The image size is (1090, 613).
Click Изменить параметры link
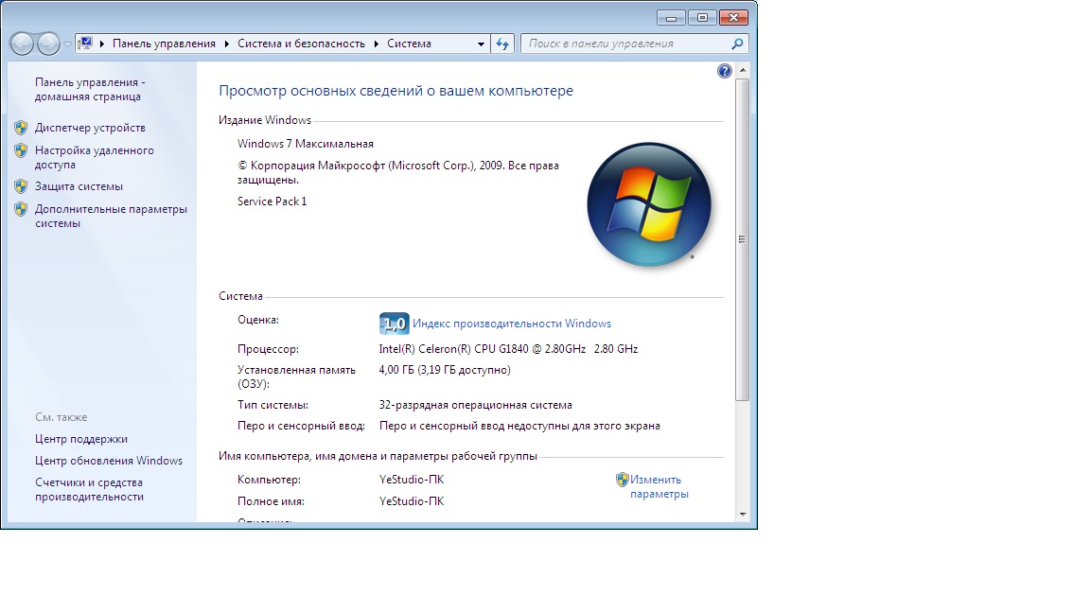tap(659, 486)
